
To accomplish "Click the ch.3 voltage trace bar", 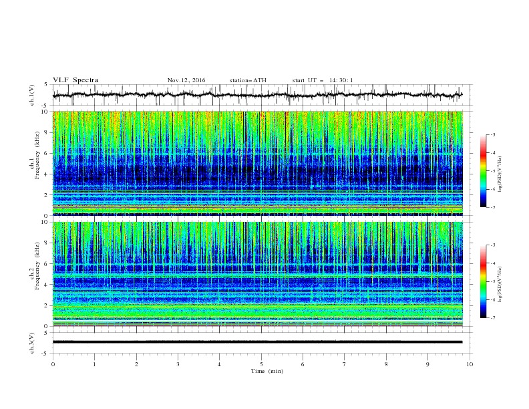I will [258, 342].
